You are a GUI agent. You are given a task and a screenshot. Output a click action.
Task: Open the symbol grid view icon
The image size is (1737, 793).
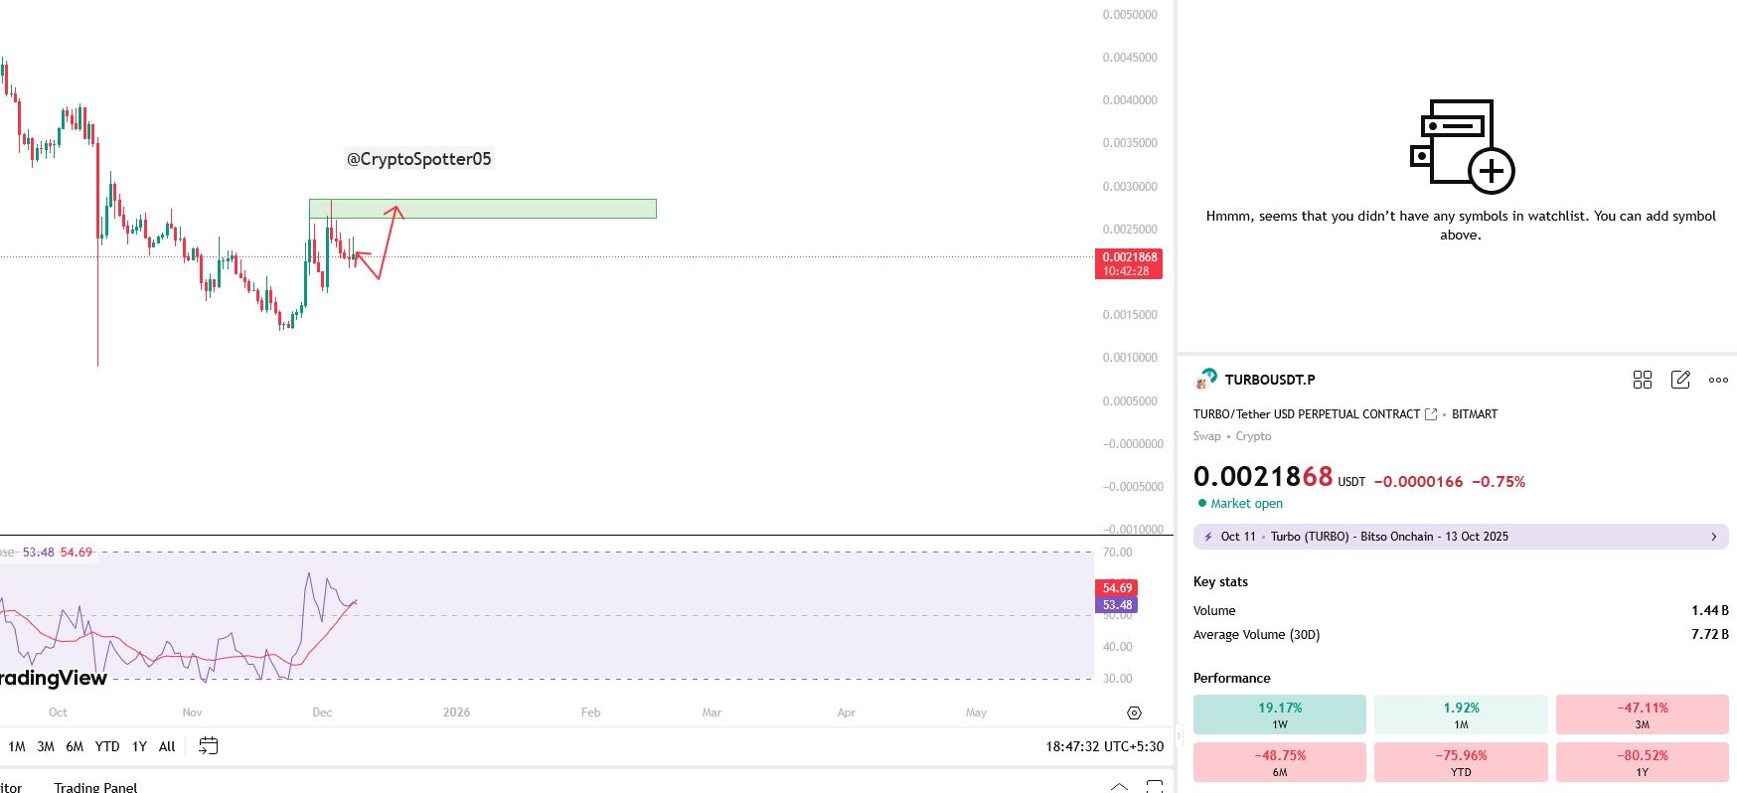tap(1642, 380)
